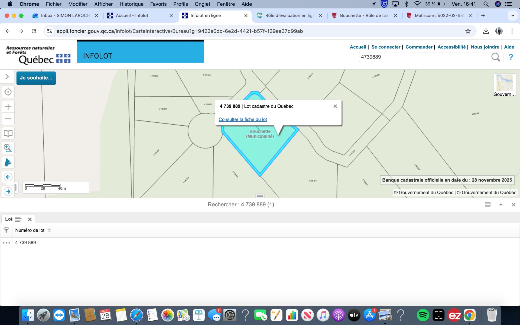Click the geolocation target icon
Screen dimensions: 520x325
coord(8,92)
